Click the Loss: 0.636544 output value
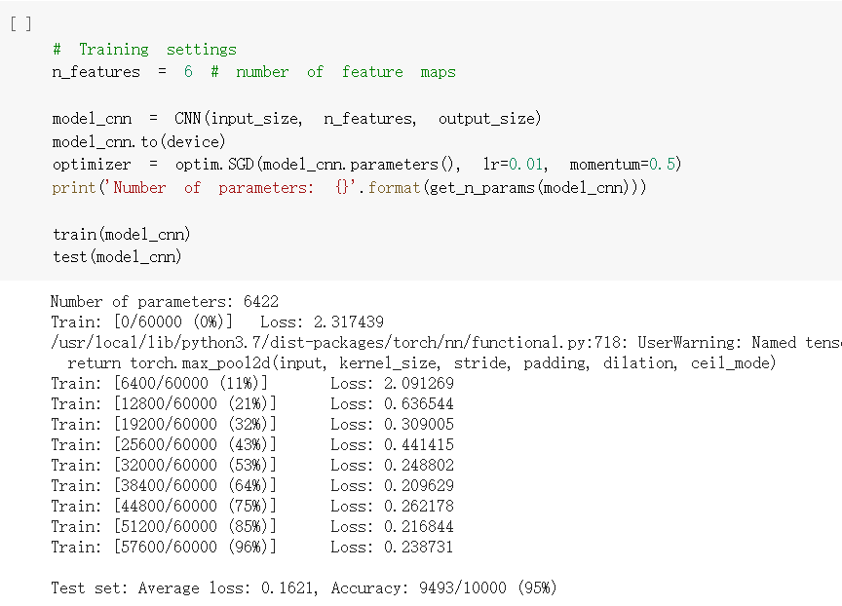 click(x=392, y=403)
